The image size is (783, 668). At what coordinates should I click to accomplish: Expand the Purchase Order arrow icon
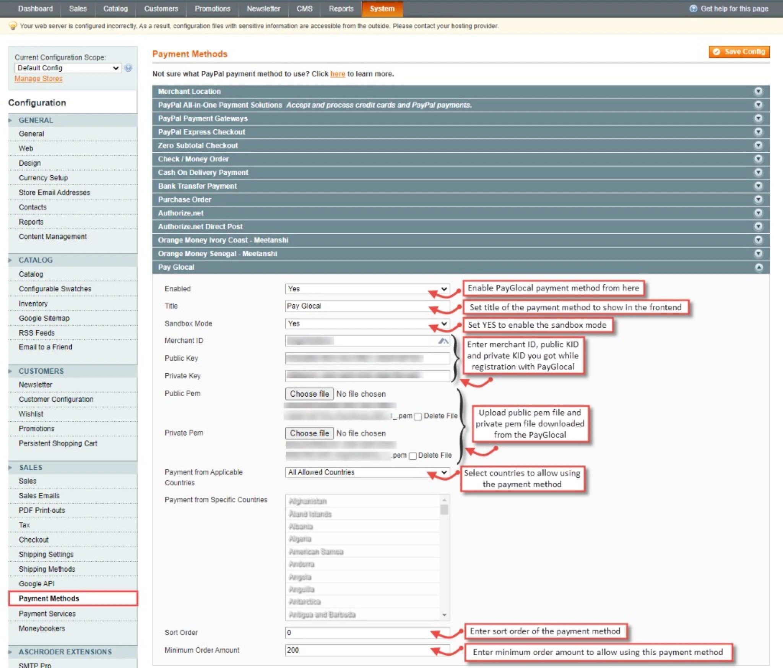[758, 199]
